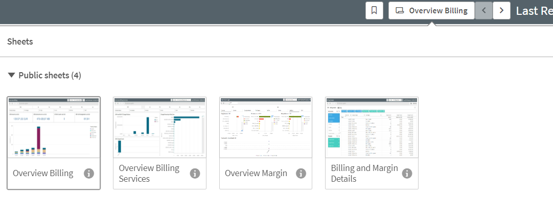Click the truncated 'Last Re' text in header

534,11
